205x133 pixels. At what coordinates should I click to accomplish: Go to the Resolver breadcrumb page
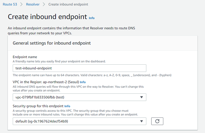tap(33, 4)
